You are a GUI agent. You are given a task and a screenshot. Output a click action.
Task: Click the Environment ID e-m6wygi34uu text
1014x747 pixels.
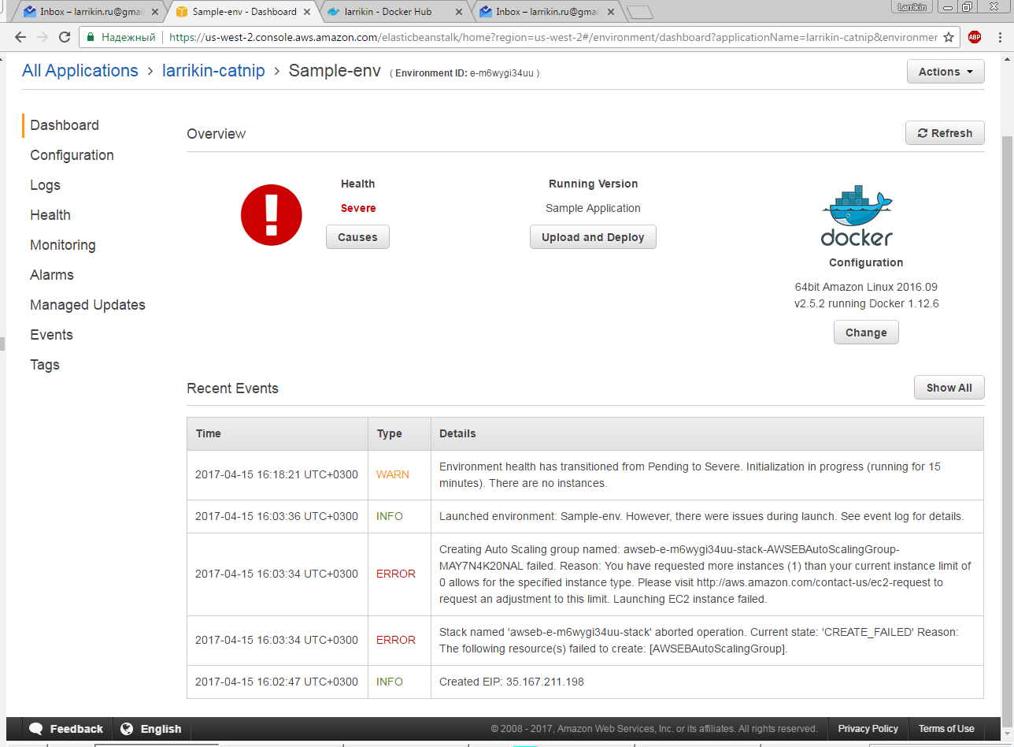pyautogui.click(x=464, y=72)
